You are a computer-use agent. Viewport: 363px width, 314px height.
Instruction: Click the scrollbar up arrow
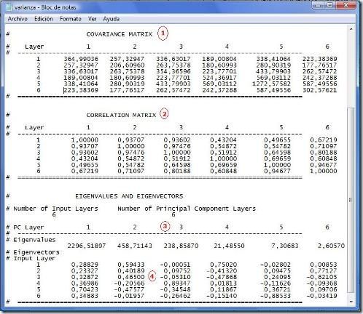[x=351, y=29]
